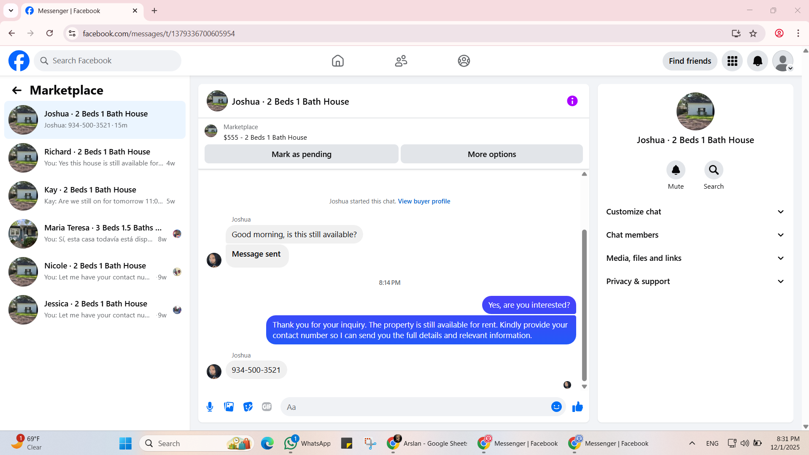
Task: Click the back arrow beside Marketplace
Action: point(17,90)
